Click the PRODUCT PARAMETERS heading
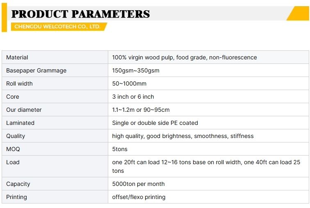This screenshot has width=310, height=208. 80,14
